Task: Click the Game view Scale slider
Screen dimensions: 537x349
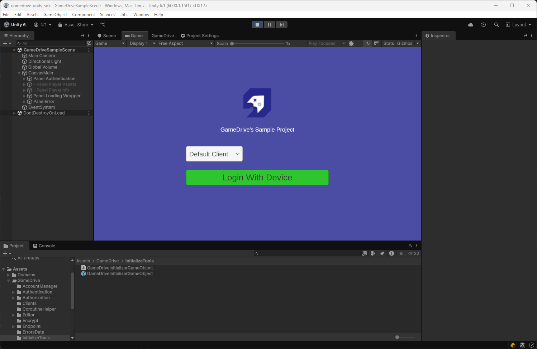Action: (257, 43)
